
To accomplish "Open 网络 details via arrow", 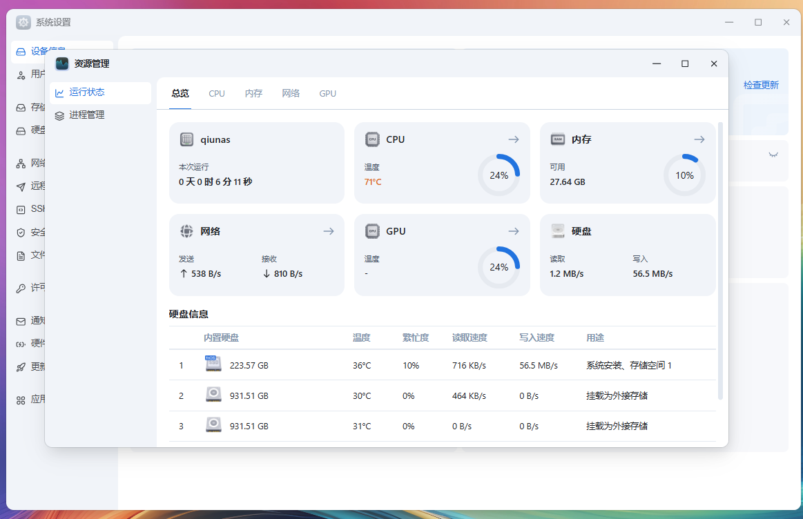I will 328,231.
